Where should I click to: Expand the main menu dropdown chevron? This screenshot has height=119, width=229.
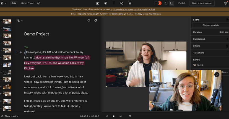6,3
